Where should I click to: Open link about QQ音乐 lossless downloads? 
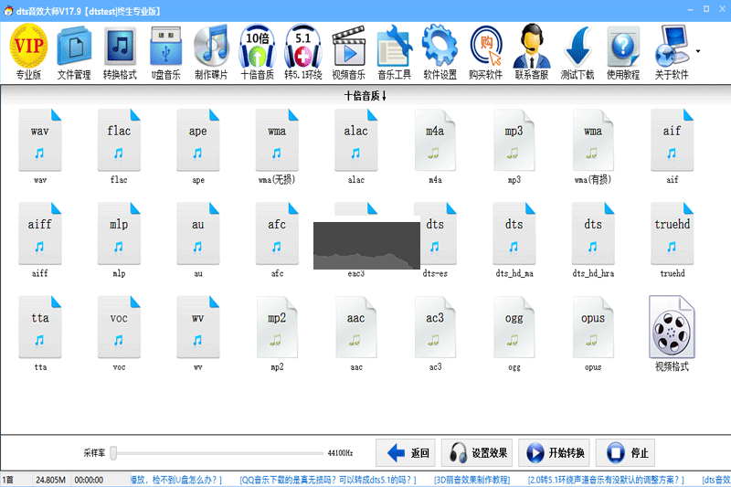click(x=328, y=480)
